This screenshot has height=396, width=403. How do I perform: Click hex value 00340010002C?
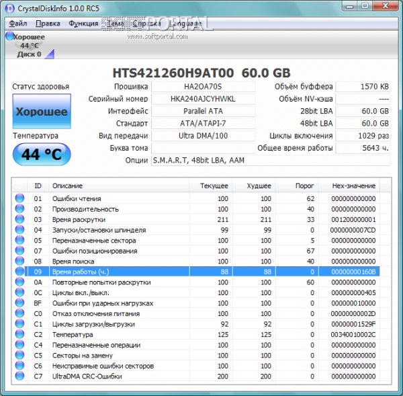(353, 335)
